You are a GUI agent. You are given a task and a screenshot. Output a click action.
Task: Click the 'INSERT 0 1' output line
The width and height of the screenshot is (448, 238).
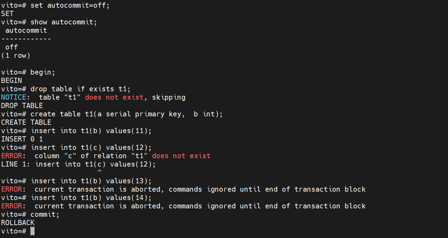[x=22, y=139]
